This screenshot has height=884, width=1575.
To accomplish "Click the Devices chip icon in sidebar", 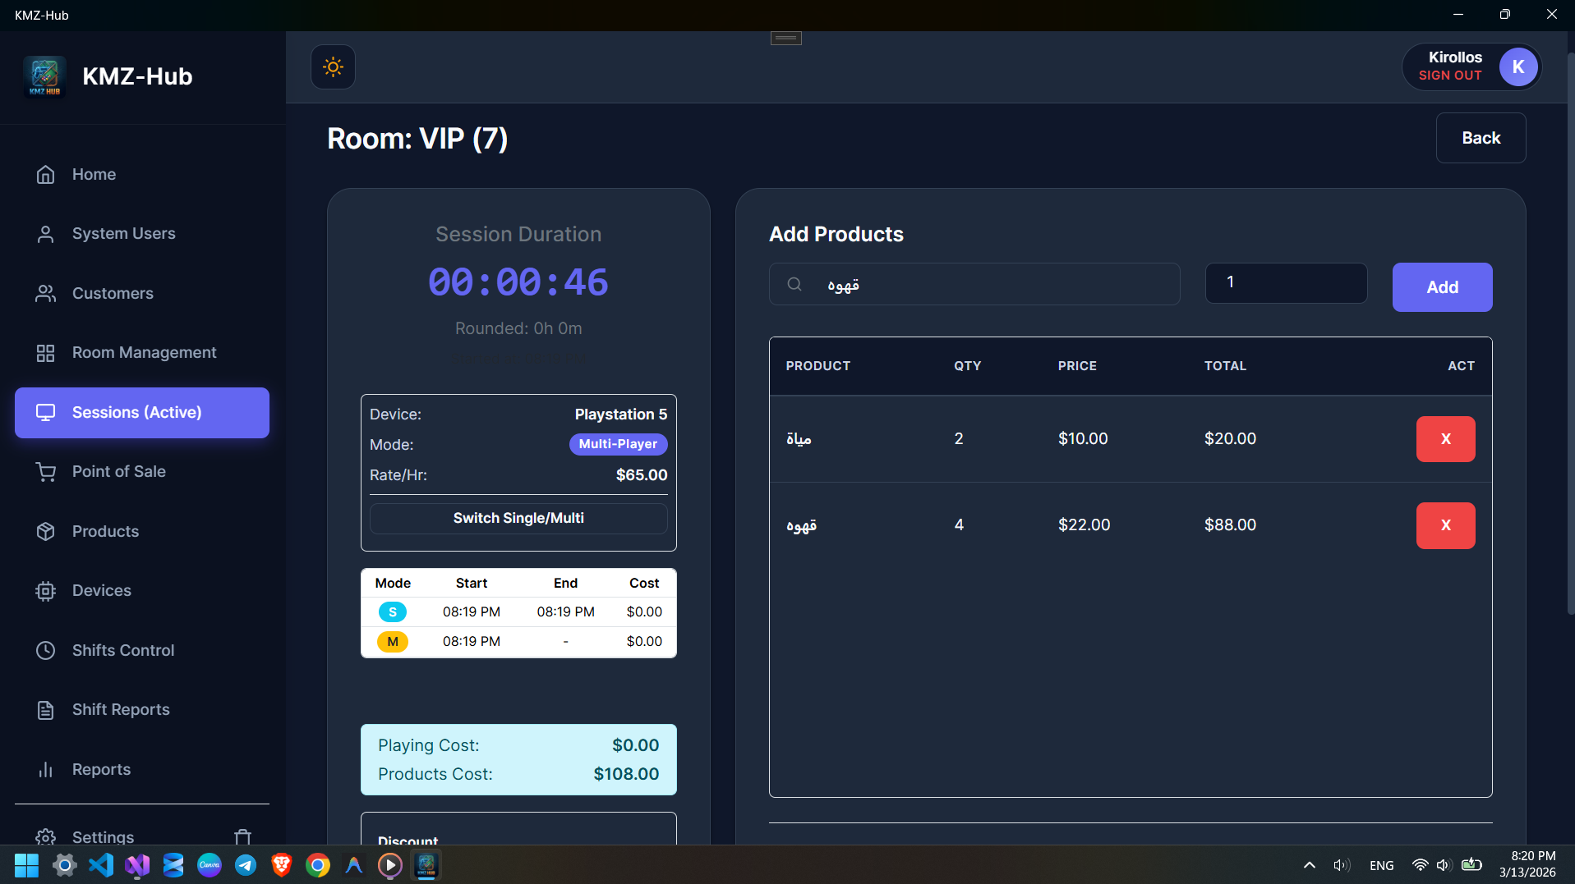I will pos(45,591).
